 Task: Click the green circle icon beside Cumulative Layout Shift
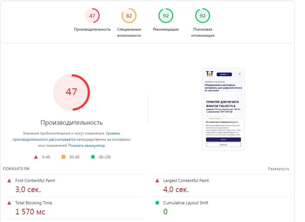pos(157,203)
